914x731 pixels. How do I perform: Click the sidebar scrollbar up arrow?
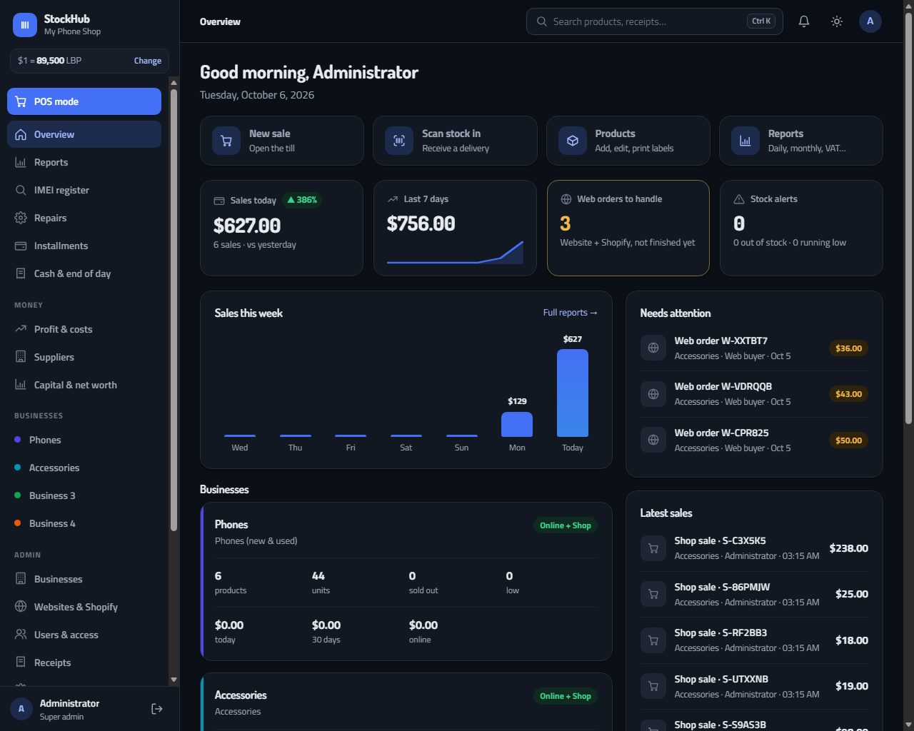174,83
